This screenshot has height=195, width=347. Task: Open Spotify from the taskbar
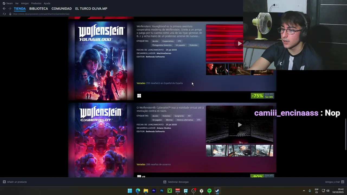tap(209, 191)
